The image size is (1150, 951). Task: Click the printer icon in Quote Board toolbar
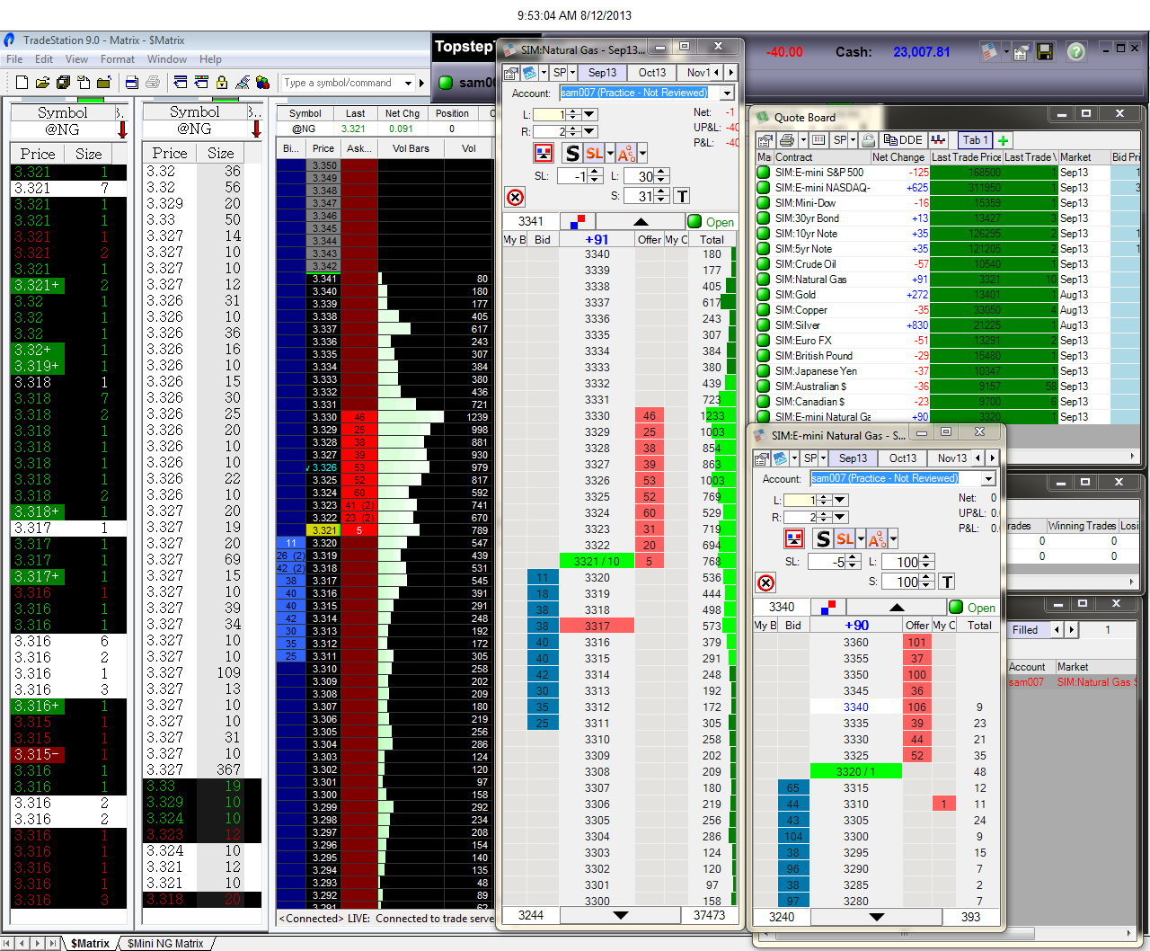pyautogui.click(x=788, y=140)
